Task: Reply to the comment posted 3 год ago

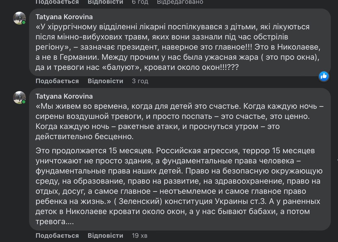Action: pos(106,81)
